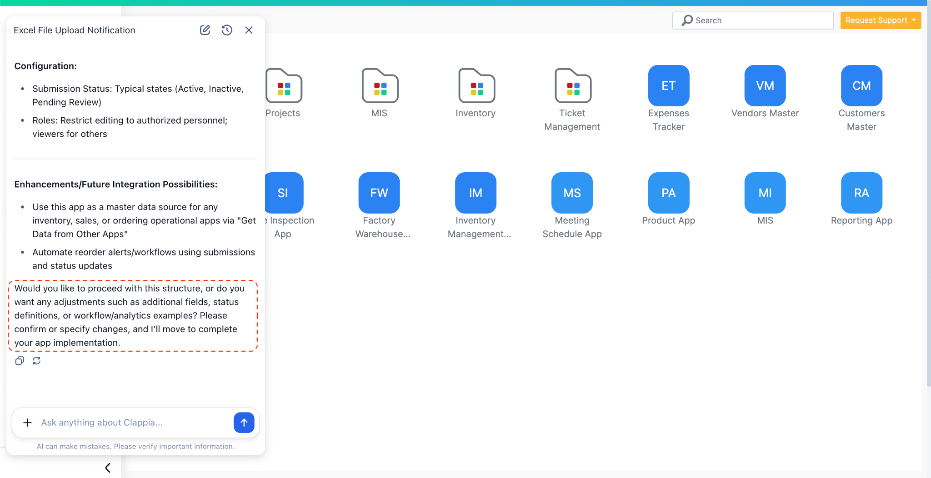Open the Inventory Management app

pyautogui.click(x=475, y=193)
